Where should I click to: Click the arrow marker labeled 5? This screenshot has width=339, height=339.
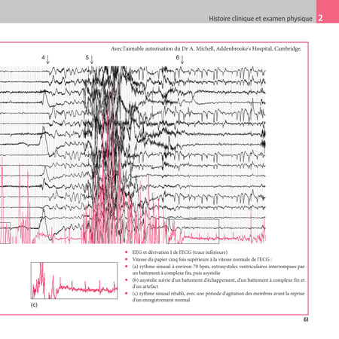(x=90, y=59)
